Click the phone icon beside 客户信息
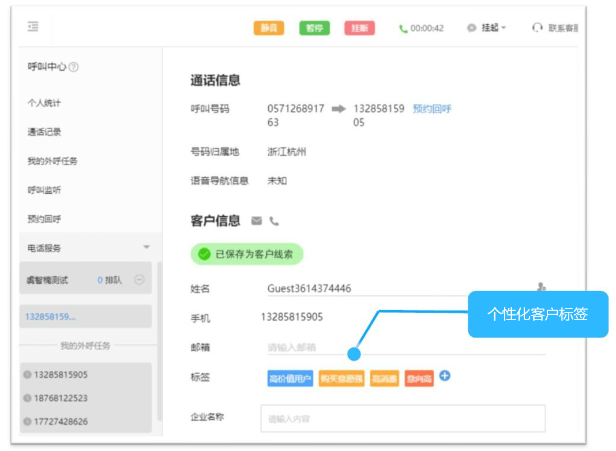 274,221
